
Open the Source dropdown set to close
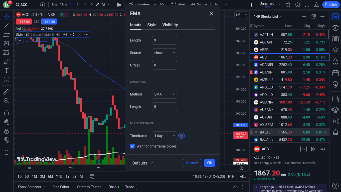pos(165,53)
